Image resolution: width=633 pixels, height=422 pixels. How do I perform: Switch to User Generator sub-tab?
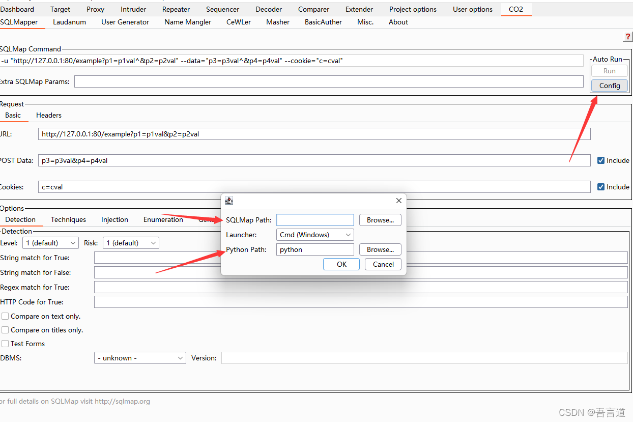pos(125,22)
